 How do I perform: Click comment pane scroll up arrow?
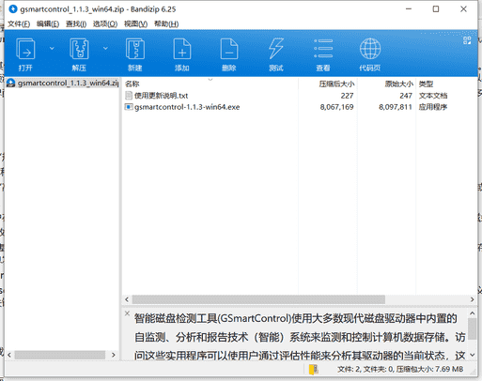(x=473, y=313)
